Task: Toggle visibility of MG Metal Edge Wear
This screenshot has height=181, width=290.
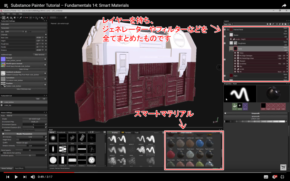Action: (235, 58)
